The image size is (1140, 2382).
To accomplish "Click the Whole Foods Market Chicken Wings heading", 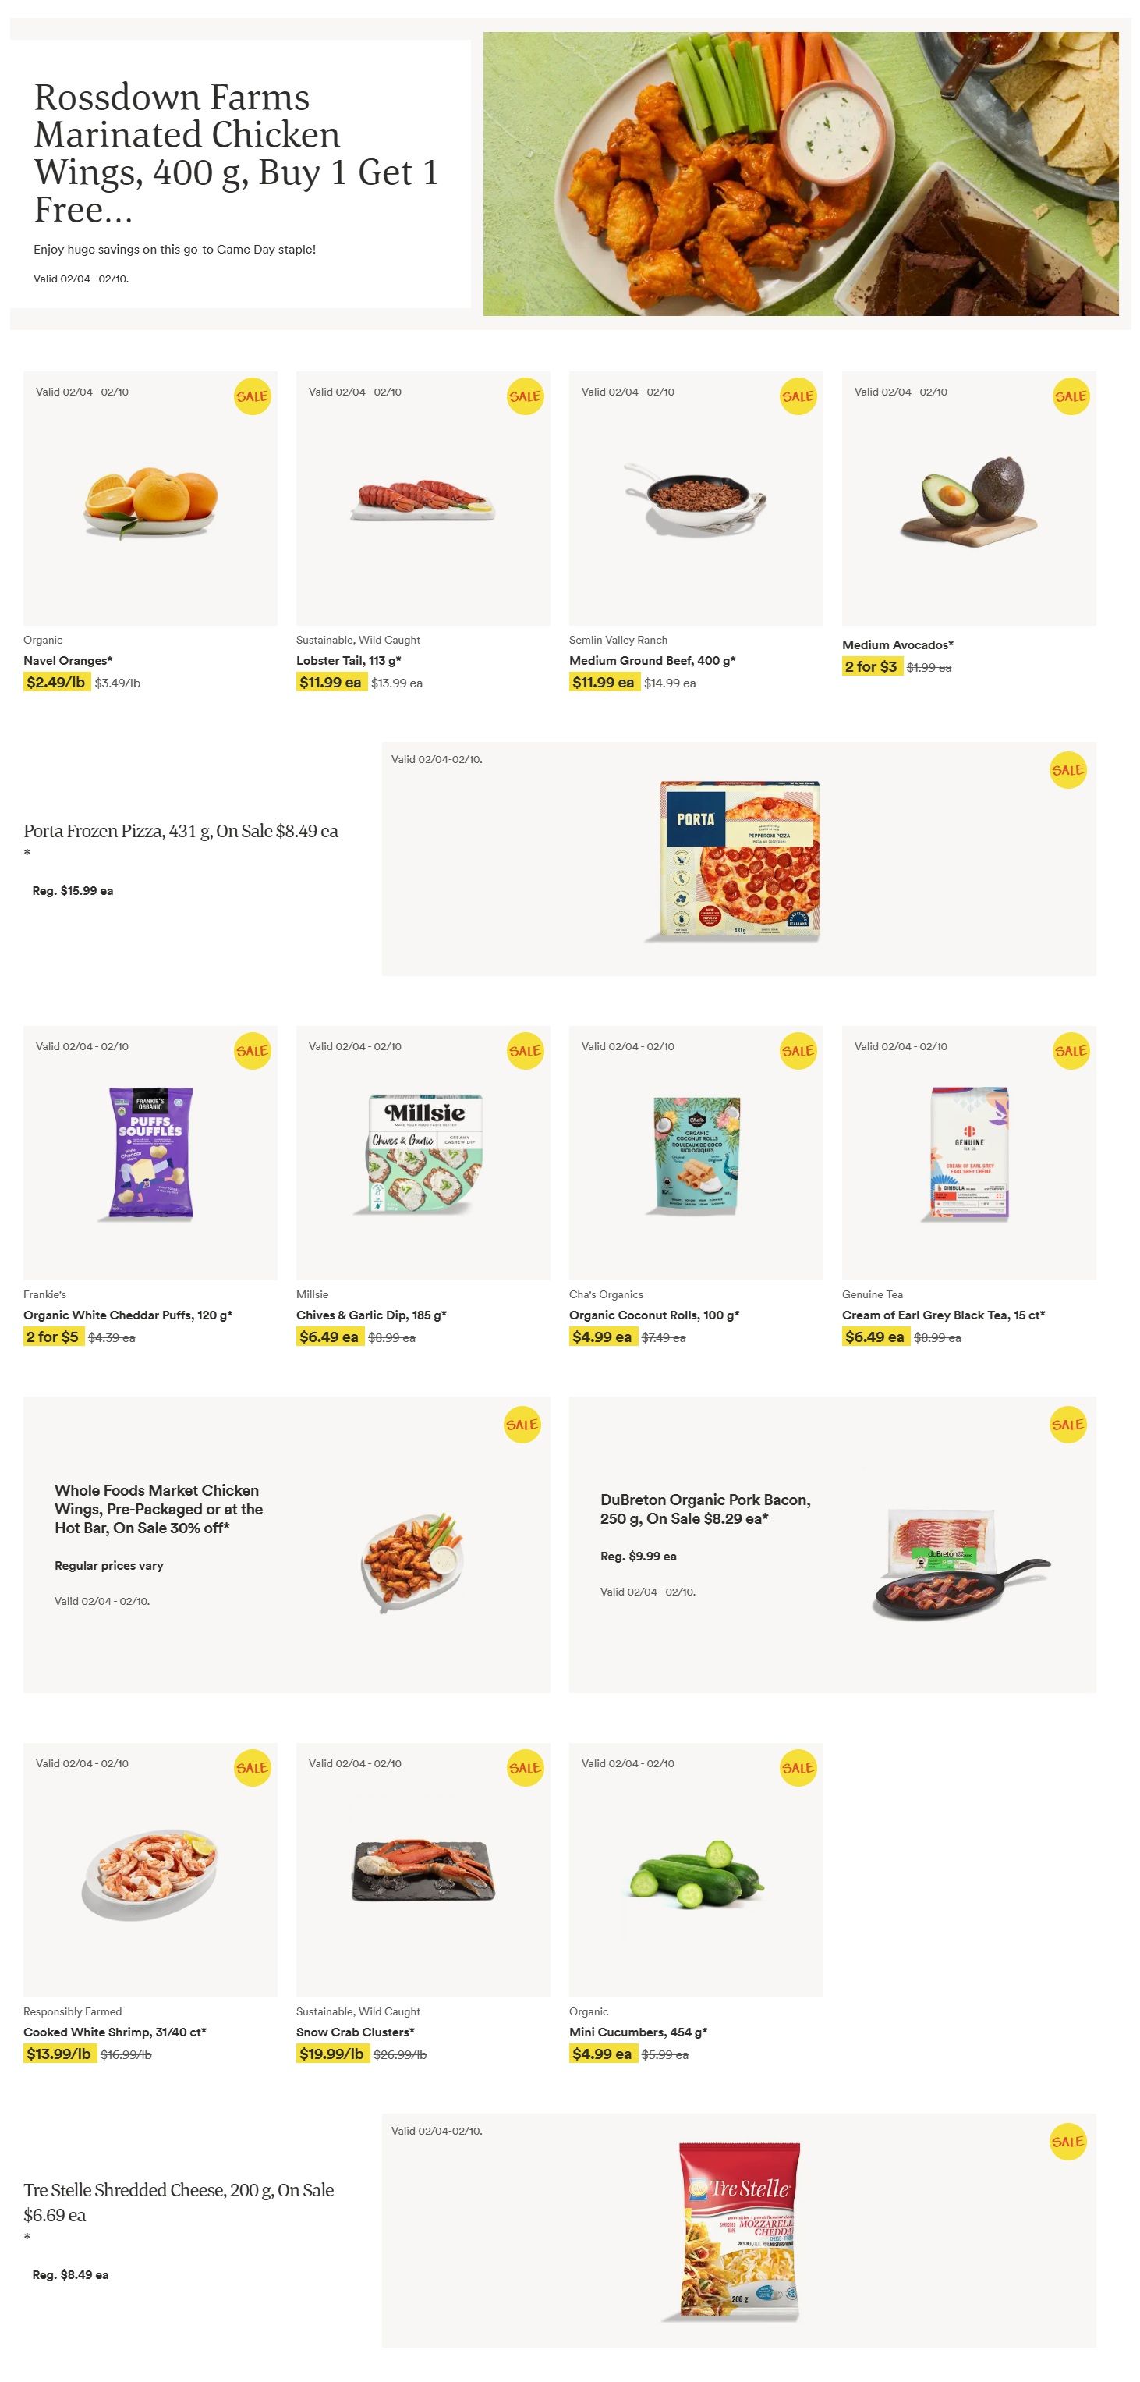I will 158,1508.
